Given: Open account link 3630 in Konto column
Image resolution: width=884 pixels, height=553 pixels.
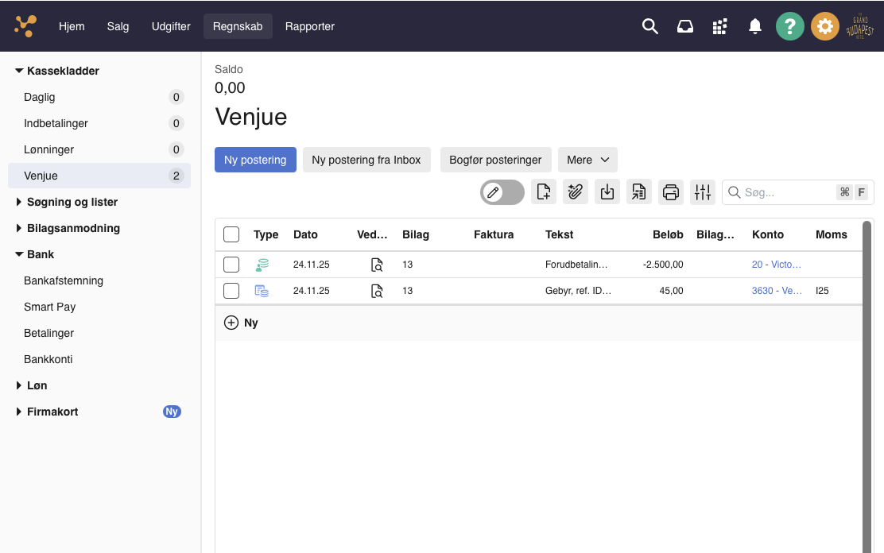Looking at the screenshot, I should coord(777,291).
